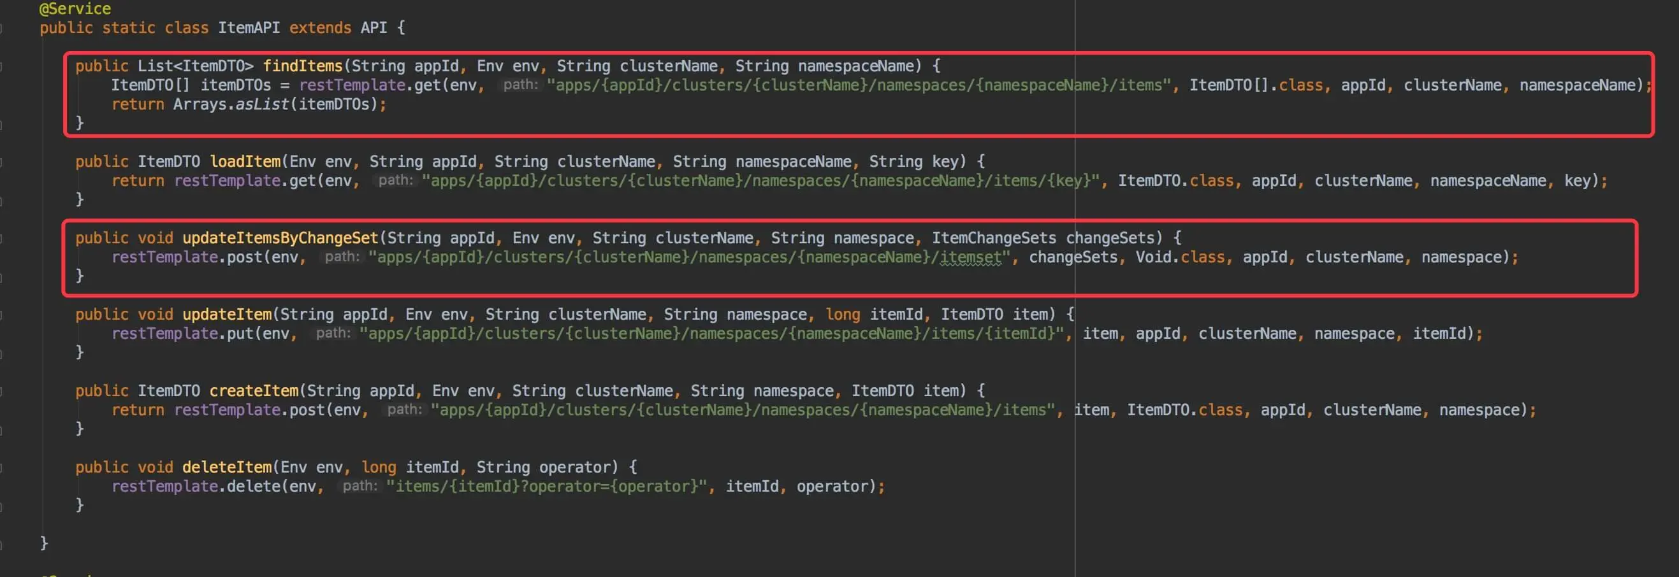
Task: Click the ItemDTO[].class argument
Action: 1256,85
